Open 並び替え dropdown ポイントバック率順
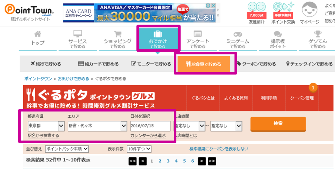The height and width of the screenshot is (169, 335). (67, 149)
